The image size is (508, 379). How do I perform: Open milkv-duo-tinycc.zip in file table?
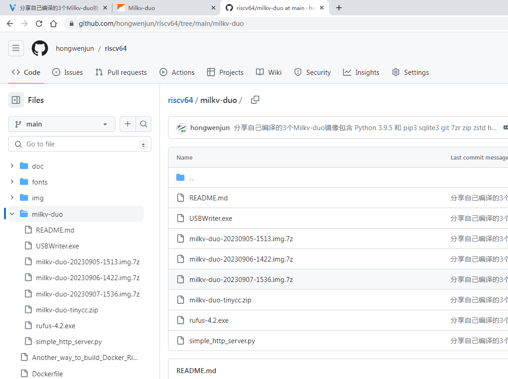tap(220, 300)
